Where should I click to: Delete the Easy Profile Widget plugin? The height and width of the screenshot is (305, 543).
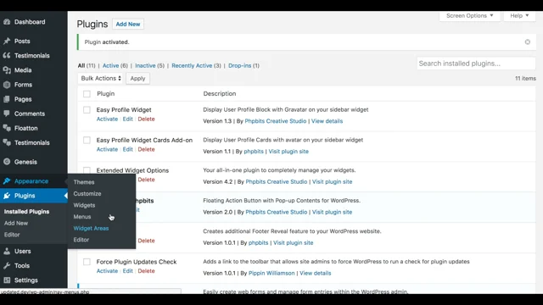(146, 119)
